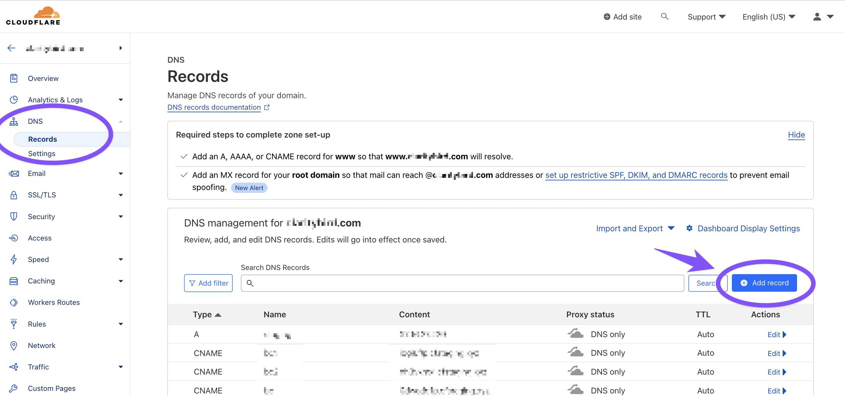Viewport: 845px width, 396px height.
Task: Expand the Caching section caret
Action: click(x=121, y=281)
